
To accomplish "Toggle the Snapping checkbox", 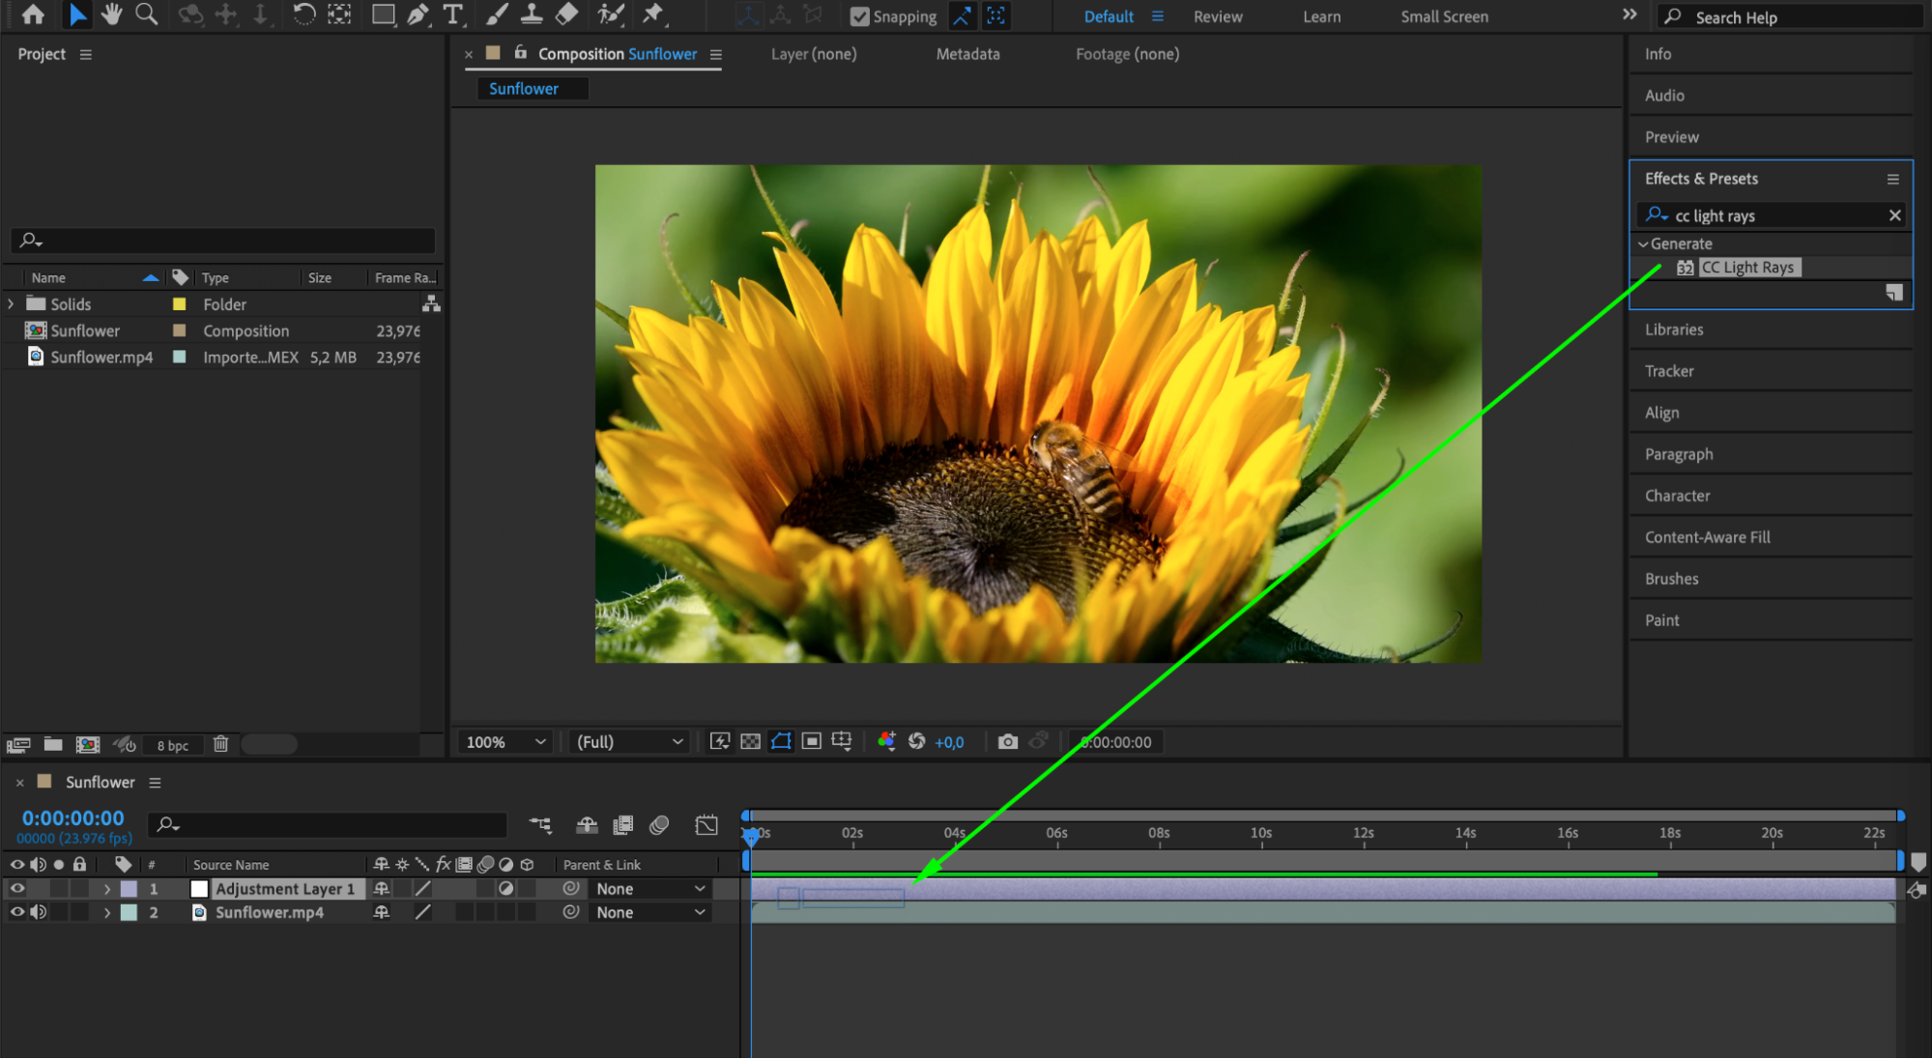I will coord(859,16).
